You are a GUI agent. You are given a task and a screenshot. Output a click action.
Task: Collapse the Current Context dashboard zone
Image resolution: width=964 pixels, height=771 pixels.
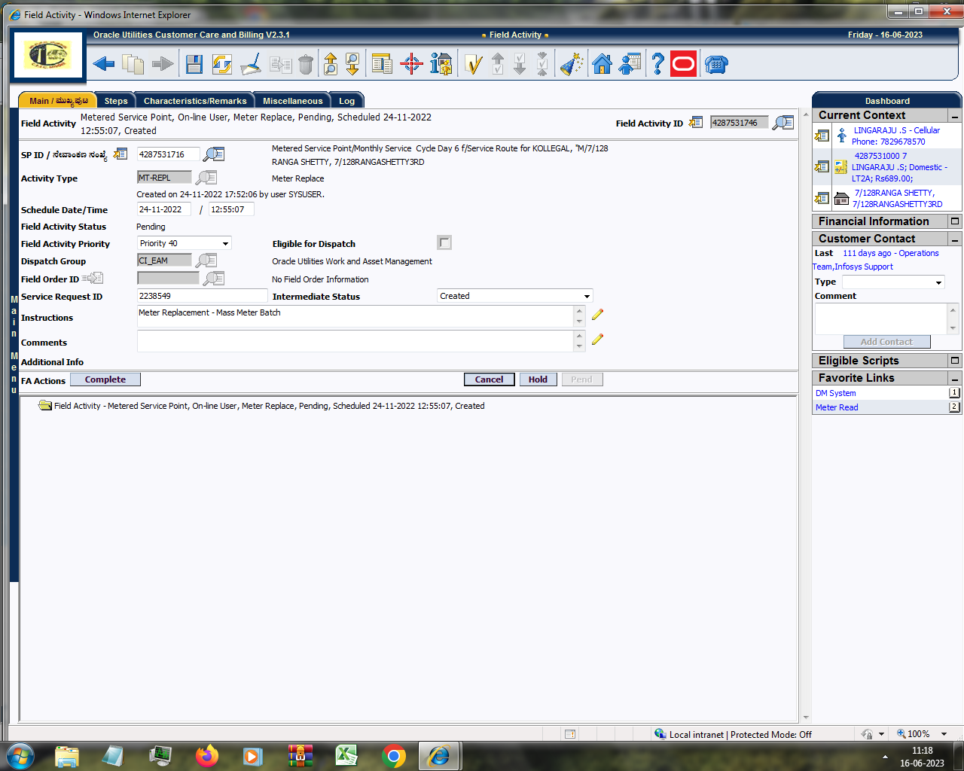tap(955, 116)
